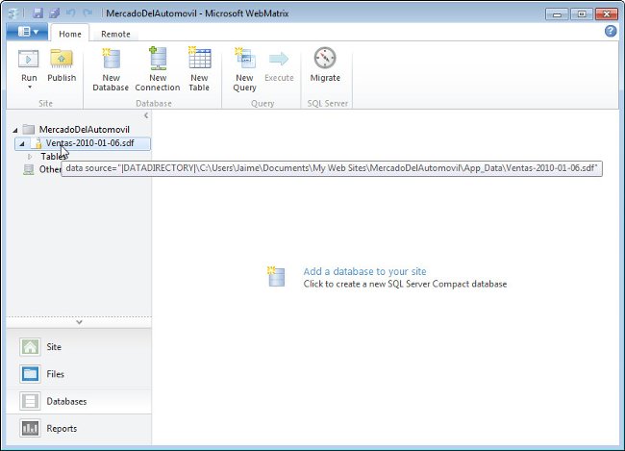This screenshot has height=451, width=625.
Task: Collapse the left navigation pane chevron
Action: (x=146, y=115)
